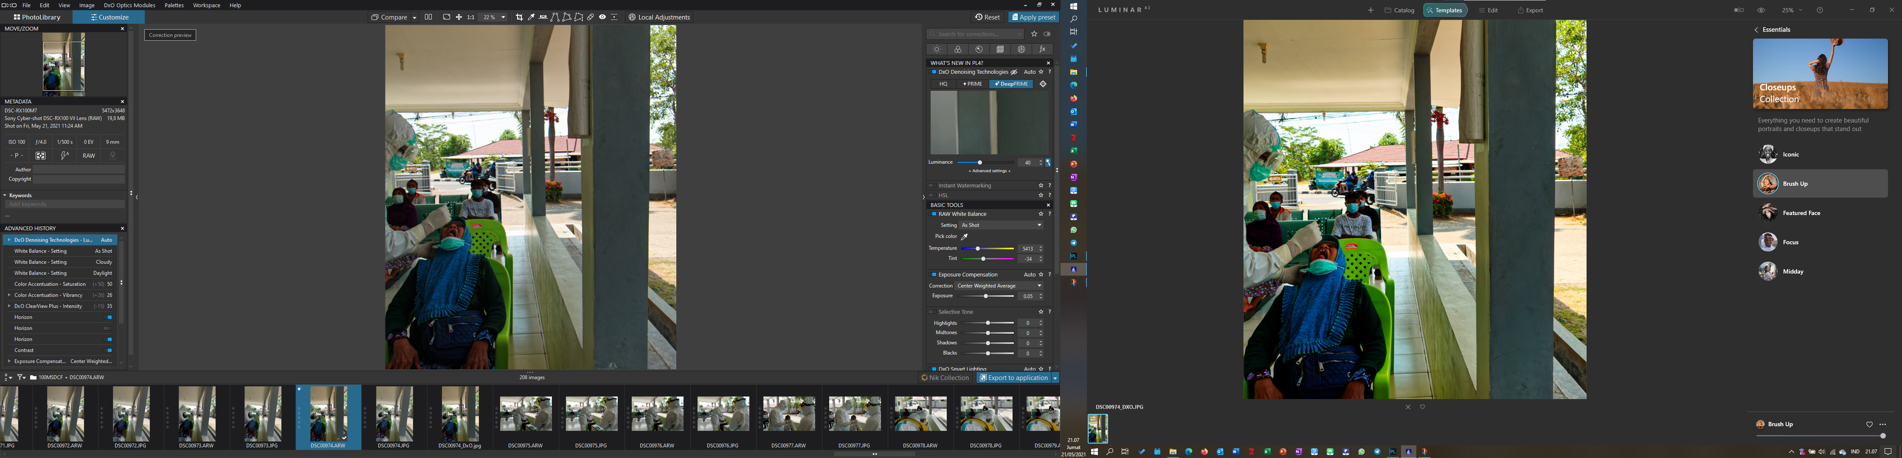Disable the RAW White Balance toggle
This screenshot has width=1902, height=458.
pyautogui.click(x=933, y=214)
